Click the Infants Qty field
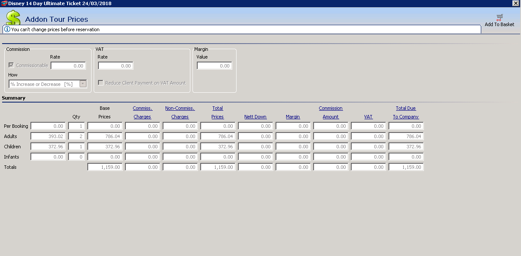The image size is (521, 256). tap(77, 157)
